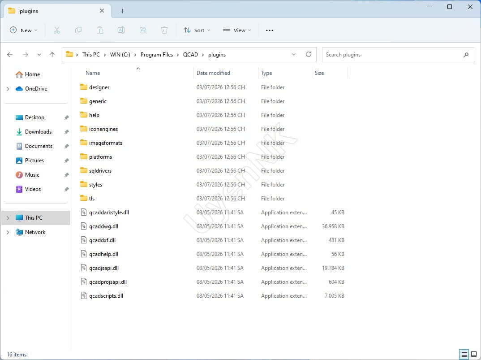The image size is (481, 360).
Task: Sort by the Size column header
Action: [319, 73]
